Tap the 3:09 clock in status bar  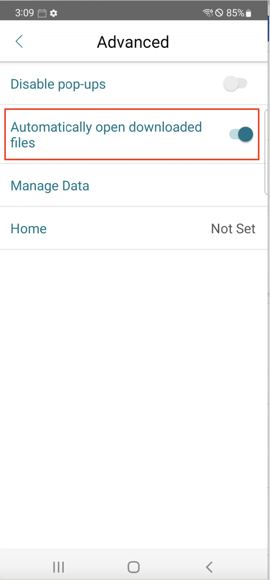24,13
